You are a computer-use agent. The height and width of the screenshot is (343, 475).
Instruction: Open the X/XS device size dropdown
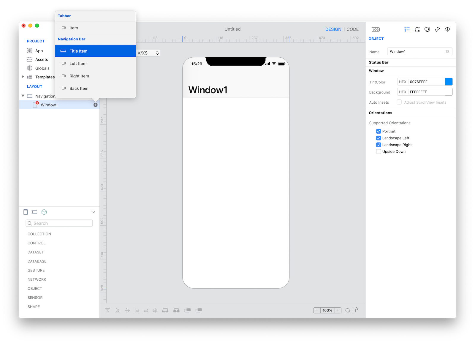point(148,53)
